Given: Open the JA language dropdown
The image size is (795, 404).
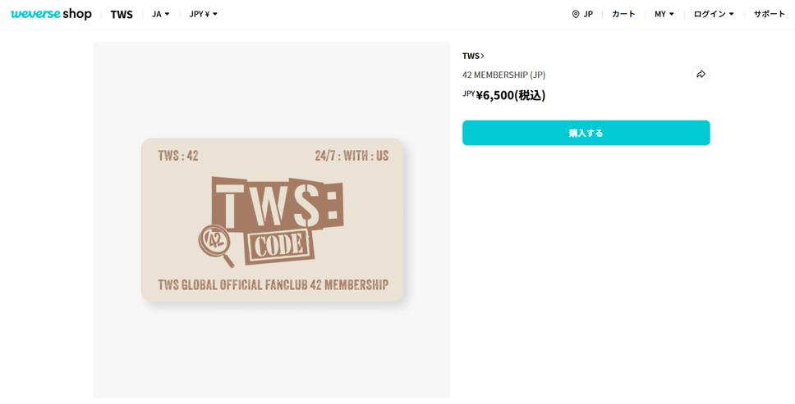Looking at the screenshot, I should (x=161, y=14).
